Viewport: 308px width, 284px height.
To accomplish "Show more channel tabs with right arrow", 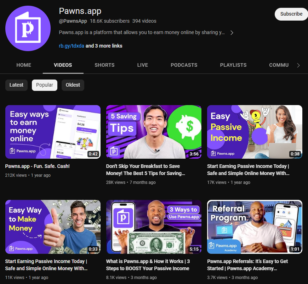I will pyautogui.click(x=298, y=65).
